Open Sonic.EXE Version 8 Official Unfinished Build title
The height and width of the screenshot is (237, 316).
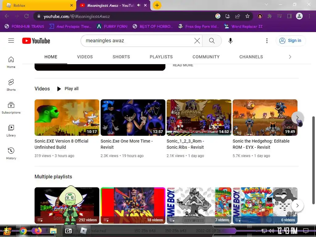pyautogui.click(x=61, y=144)
